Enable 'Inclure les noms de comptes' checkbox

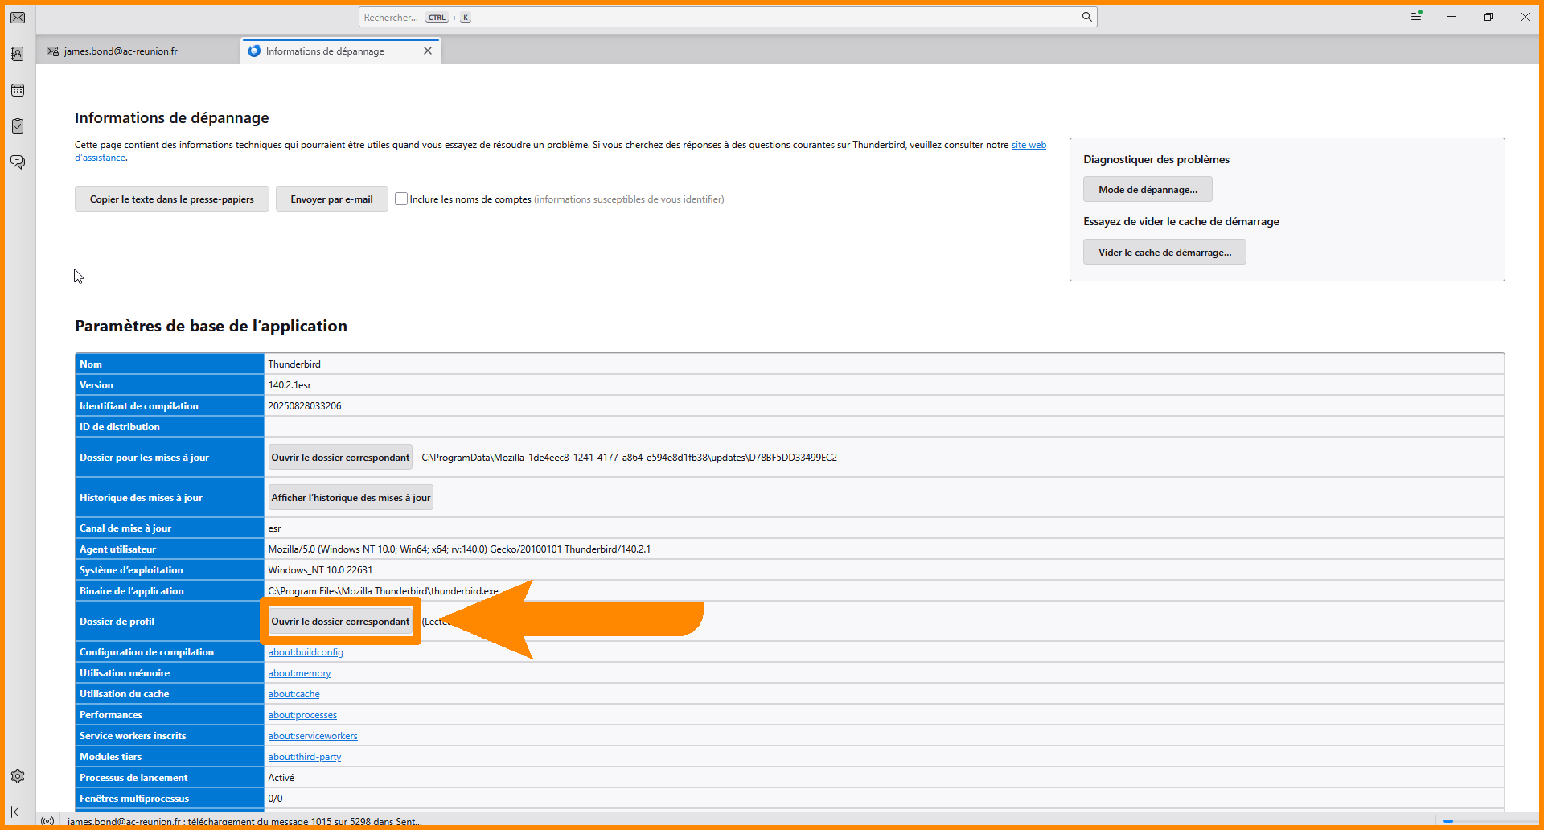401,199
